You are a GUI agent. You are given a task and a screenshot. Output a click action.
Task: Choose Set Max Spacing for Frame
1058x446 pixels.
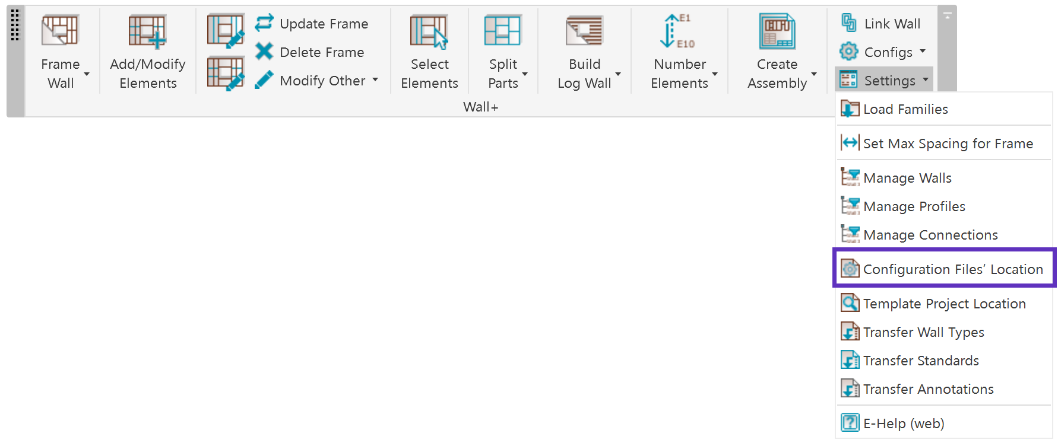(943, 144)
